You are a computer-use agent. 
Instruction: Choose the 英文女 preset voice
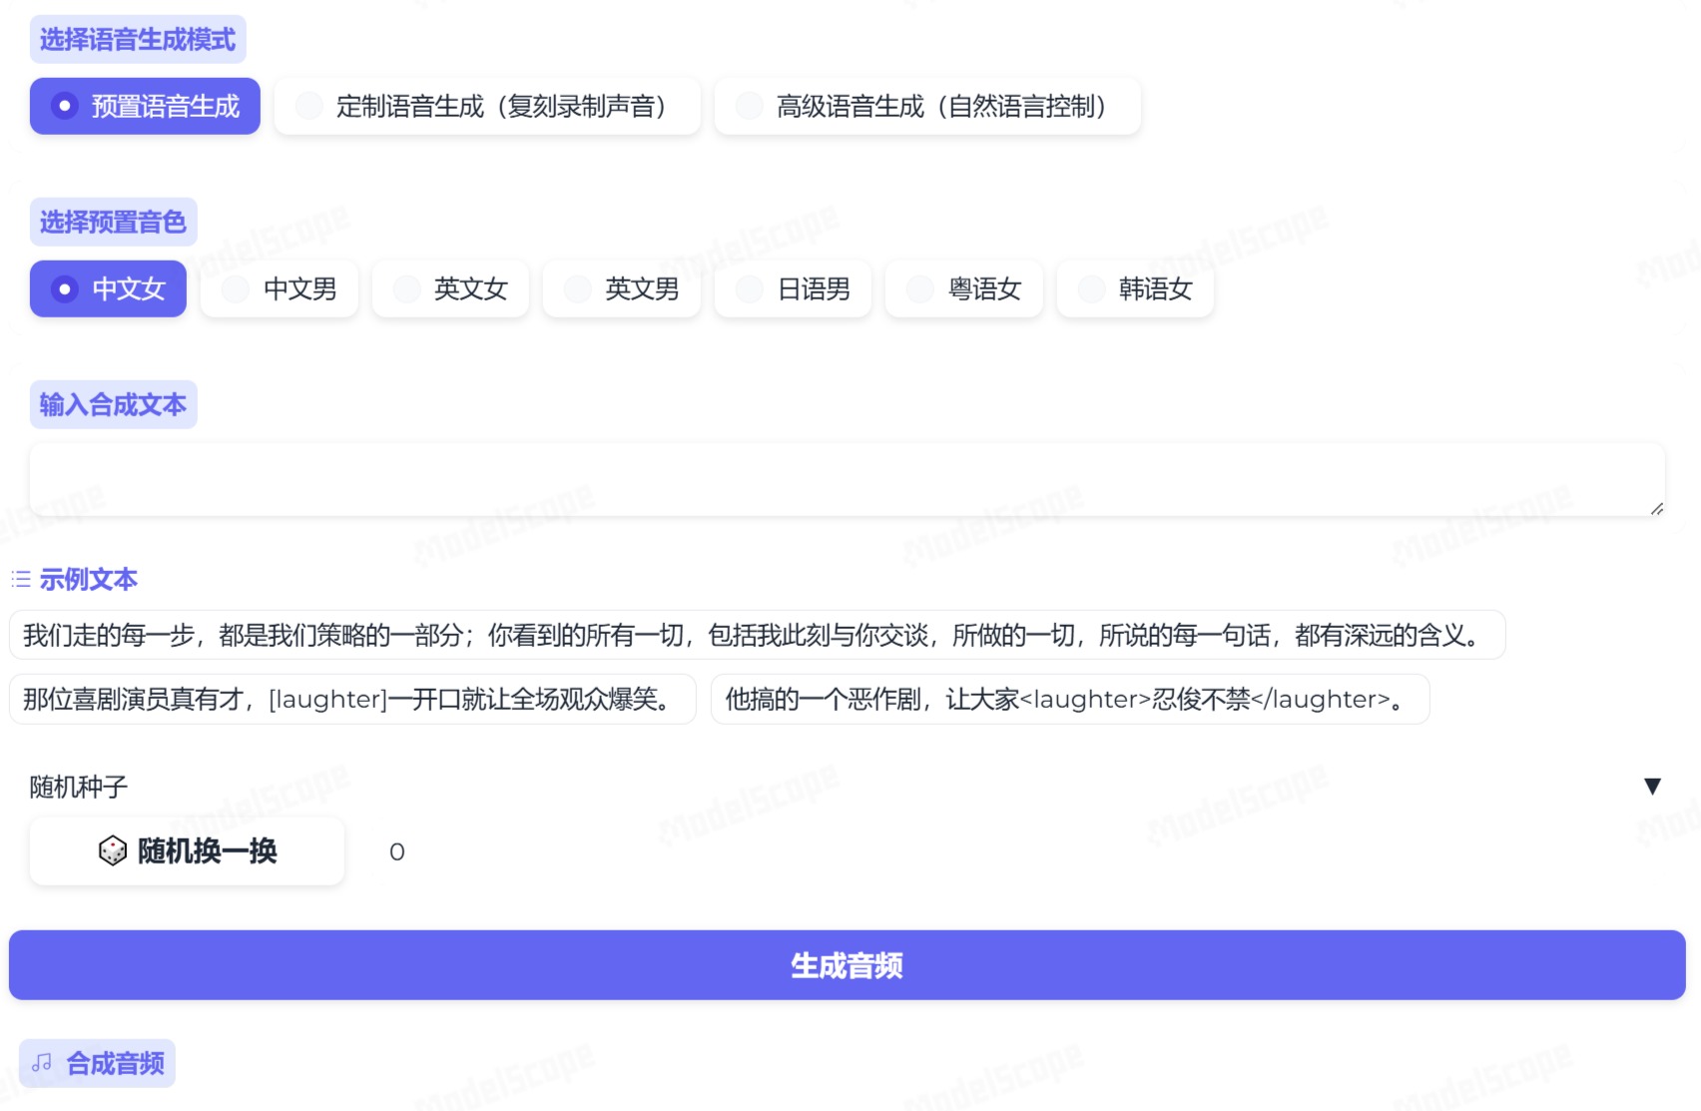[x=450, y=289]
